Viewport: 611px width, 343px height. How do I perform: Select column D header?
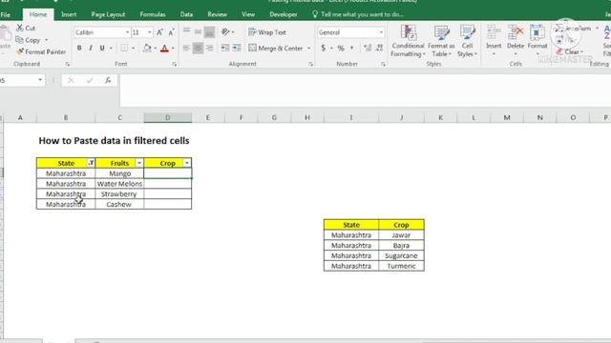tap(168, 117)
